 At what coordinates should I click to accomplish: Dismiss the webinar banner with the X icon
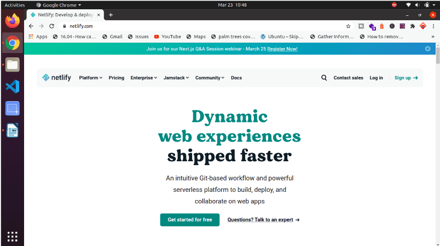point(428,49)
